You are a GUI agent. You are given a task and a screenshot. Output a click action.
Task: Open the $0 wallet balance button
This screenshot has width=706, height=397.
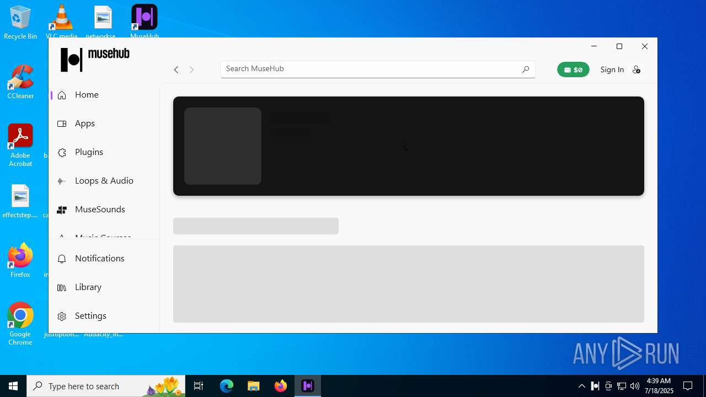573,69
